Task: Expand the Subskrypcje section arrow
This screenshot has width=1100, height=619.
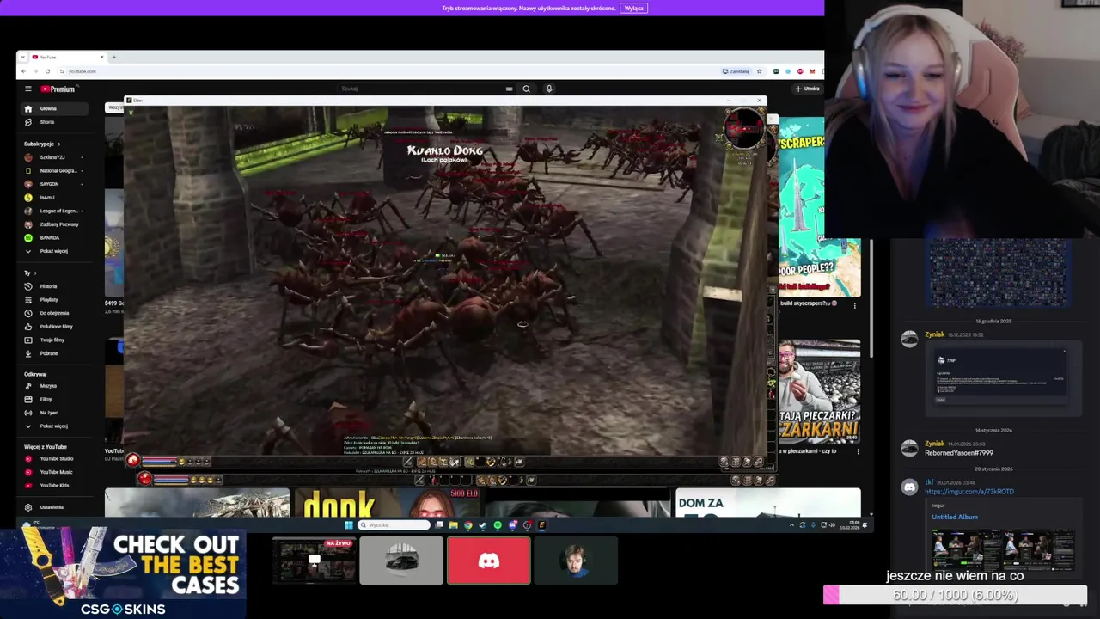Action: tap(59, 144)
